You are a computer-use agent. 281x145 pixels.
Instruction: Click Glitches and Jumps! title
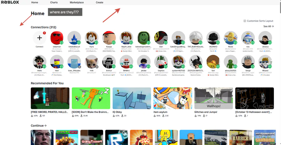pyautogui.click(x=206, y=112)
